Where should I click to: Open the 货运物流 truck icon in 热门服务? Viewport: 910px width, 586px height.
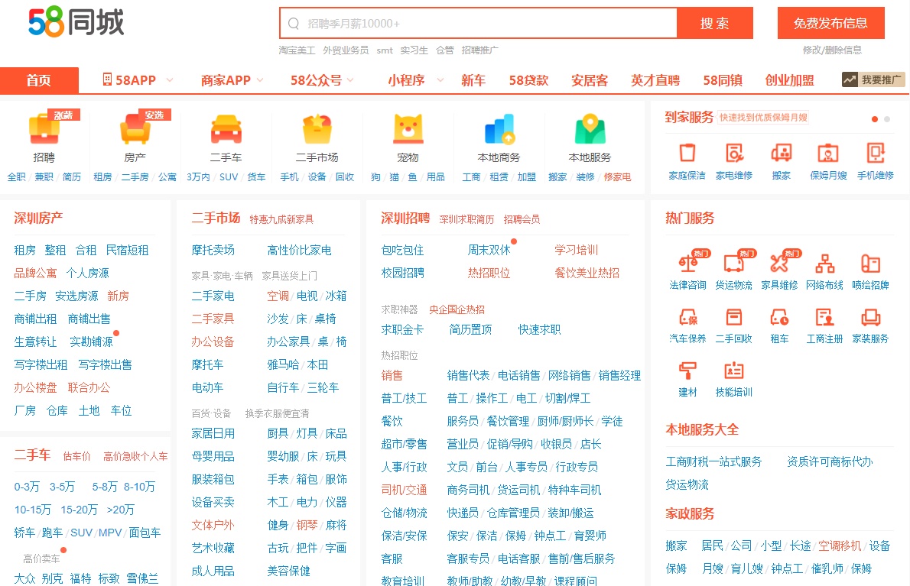[733, 263]
